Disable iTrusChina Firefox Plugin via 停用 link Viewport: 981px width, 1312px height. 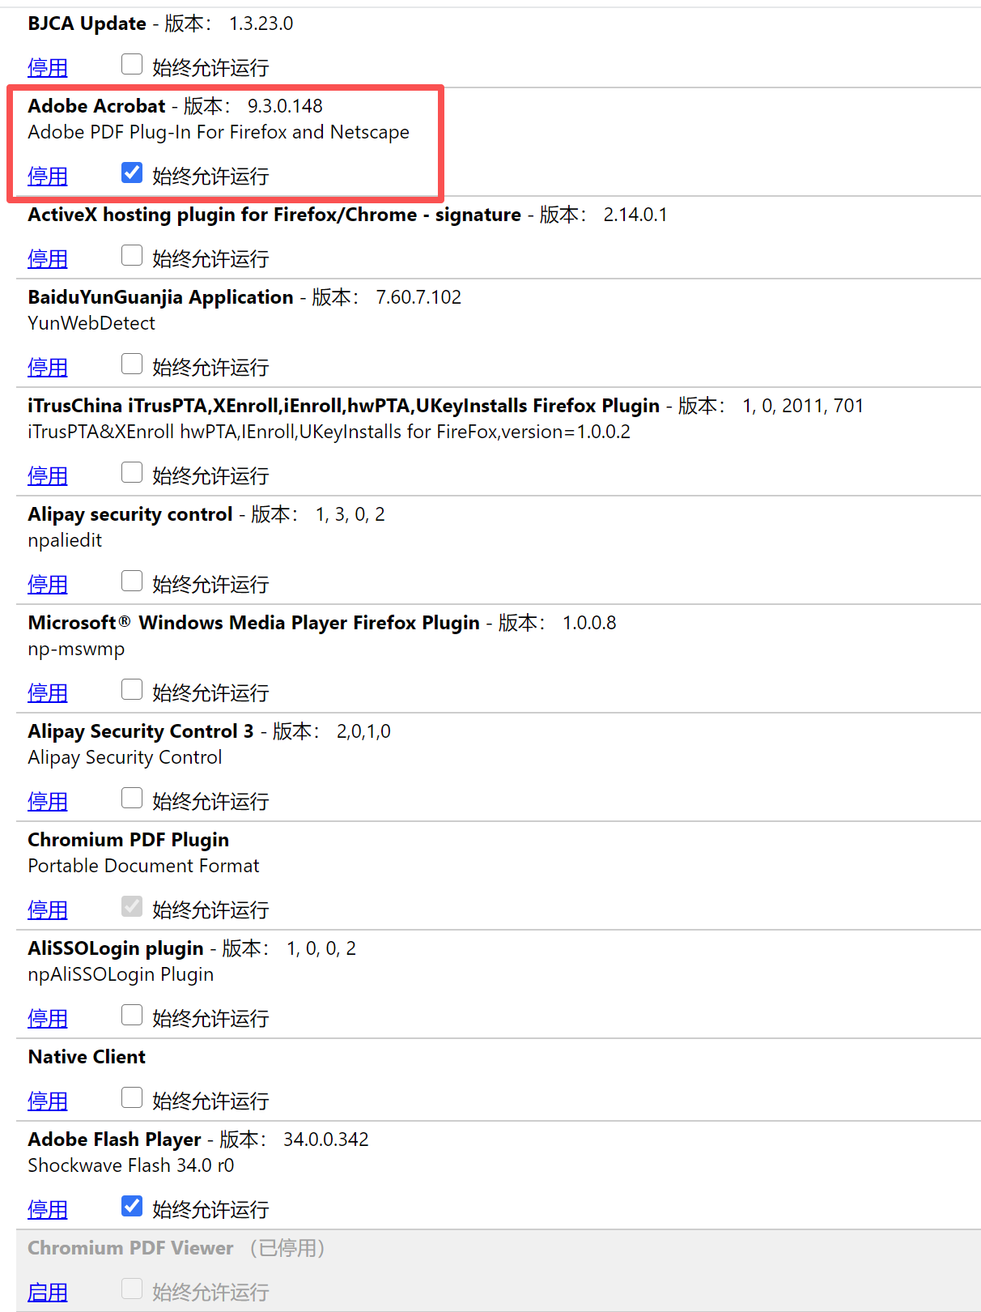(x=48, y=476)
